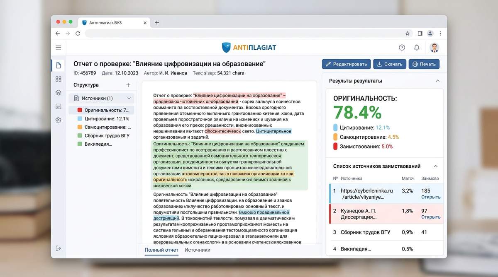Click the logout icon in sidebar
The image size is (498, 277).
tap(59, 248)
